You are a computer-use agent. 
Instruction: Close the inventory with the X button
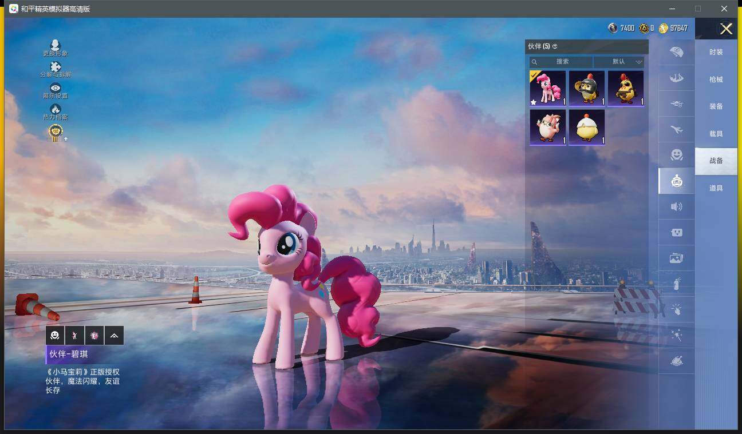726,29
